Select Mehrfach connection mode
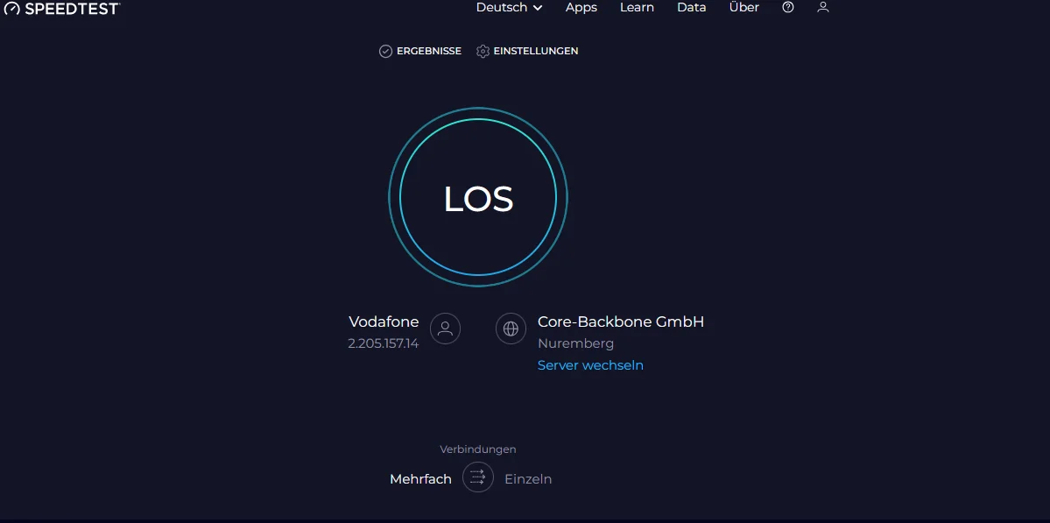Screen dimensions: 1050x523 click(x=420, y=479)
